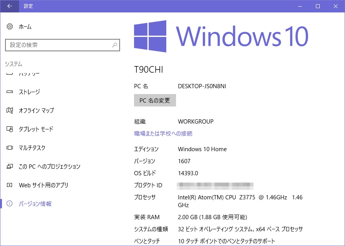Minimize the 設定 window

pyautogui.click(x=300, y=6)
